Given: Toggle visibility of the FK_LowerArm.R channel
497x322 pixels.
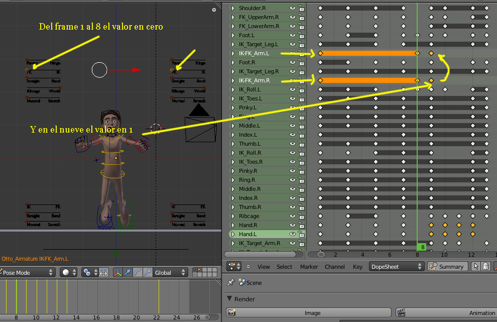Looking at the screenshot, I should click(293, 26).
